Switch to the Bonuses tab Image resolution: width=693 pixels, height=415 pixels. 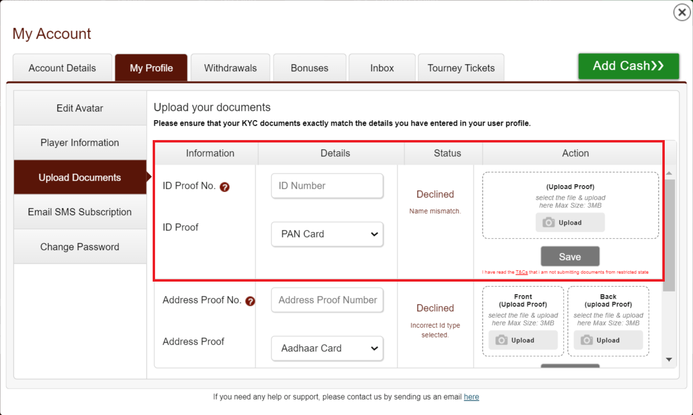pos(309,67)
